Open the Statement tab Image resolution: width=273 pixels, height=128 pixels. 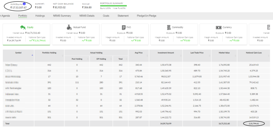[123, 16]
